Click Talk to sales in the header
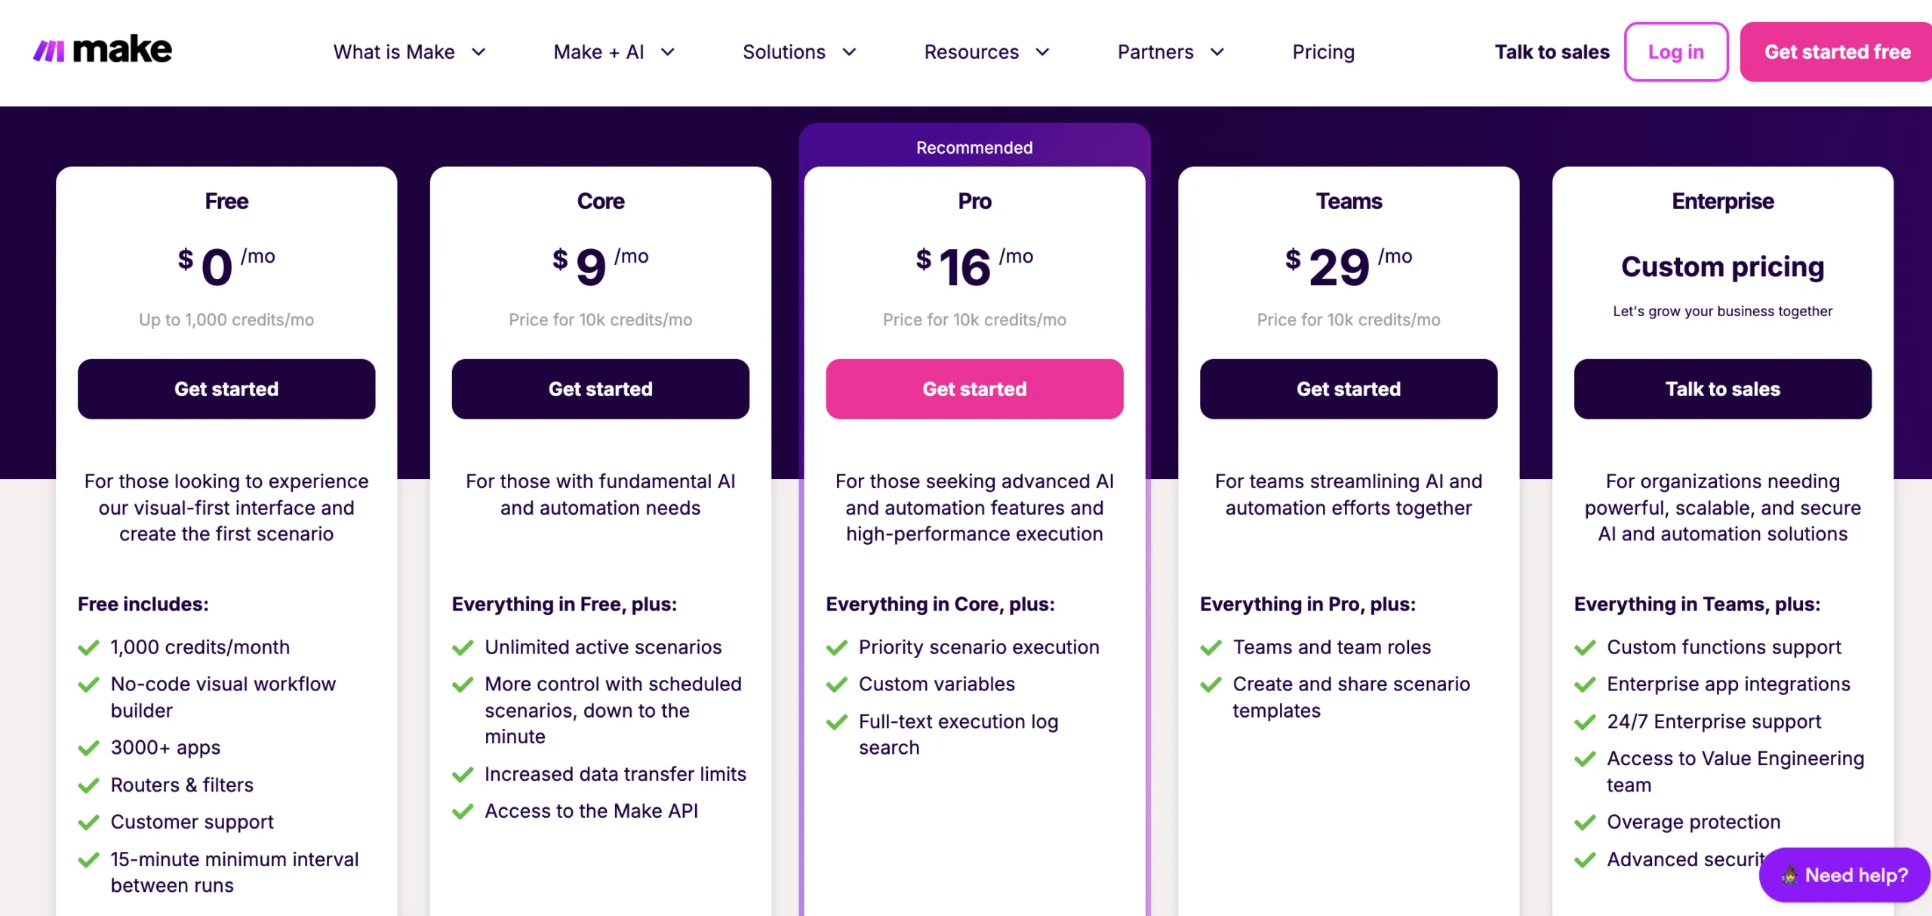The image size is (1932, 916). click(x=1552, y=51)
